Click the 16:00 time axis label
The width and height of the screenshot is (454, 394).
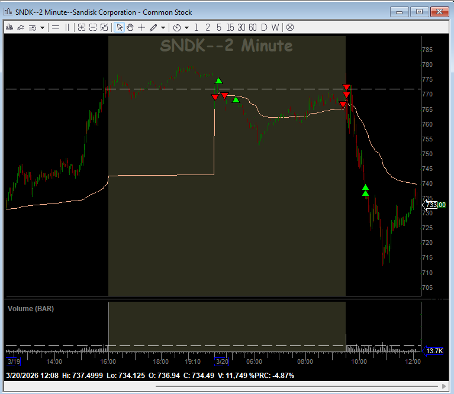pyautogui.click(x=108, y=361)
